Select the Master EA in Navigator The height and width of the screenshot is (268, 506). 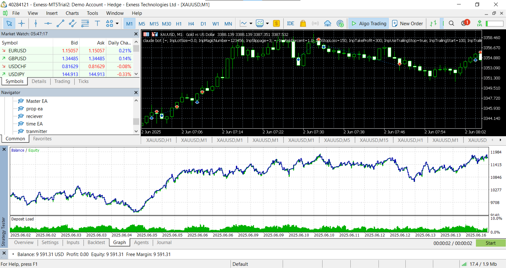37,101
